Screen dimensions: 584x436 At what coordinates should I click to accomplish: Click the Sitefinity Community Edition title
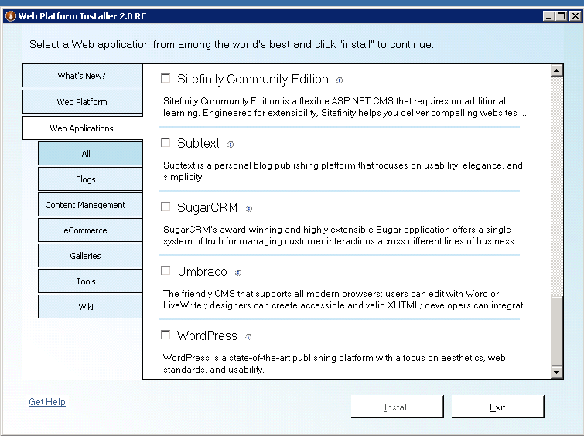point(252,80)
